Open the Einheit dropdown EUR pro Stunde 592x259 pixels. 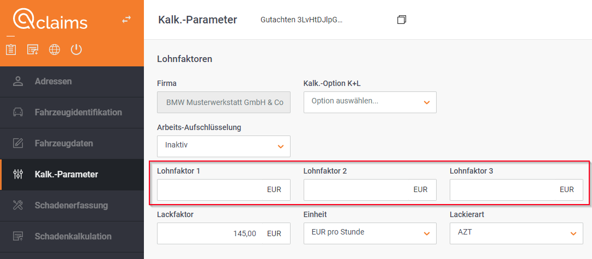tap(370, 233)
